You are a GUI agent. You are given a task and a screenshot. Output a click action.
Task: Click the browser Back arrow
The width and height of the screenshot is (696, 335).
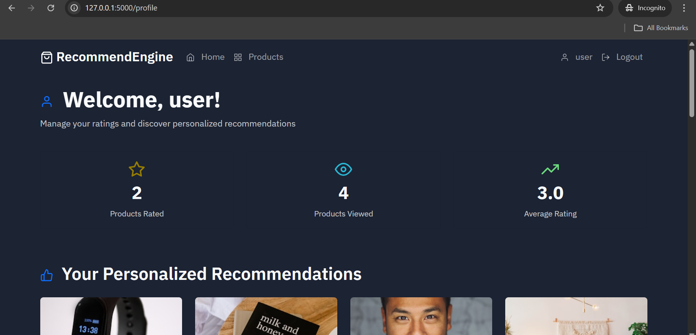point(12,8)
